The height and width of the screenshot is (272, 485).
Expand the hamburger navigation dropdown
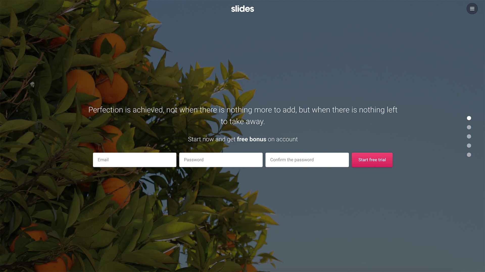click(x=472, y=9)
